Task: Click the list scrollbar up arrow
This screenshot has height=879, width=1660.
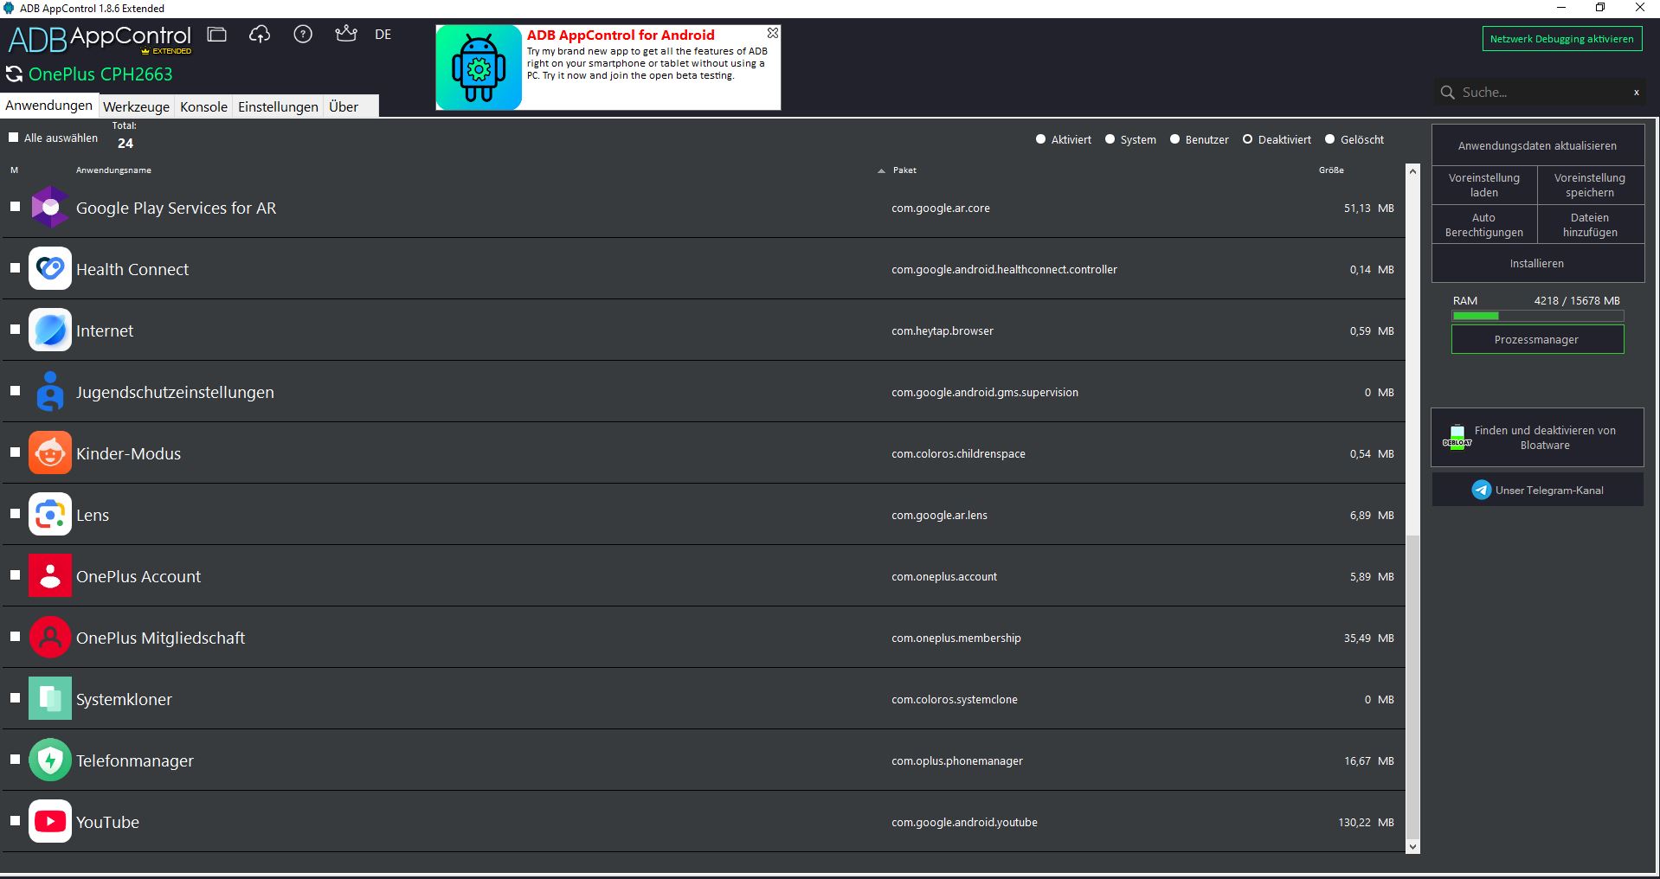Action: tap(1412, 170)
